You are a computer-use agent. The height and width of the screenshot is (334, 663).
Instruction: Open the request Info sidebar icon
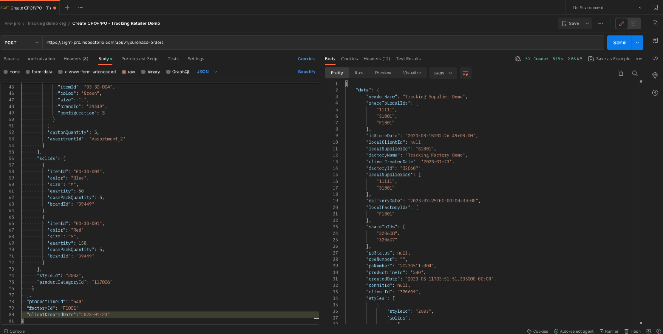pos(655,93)
